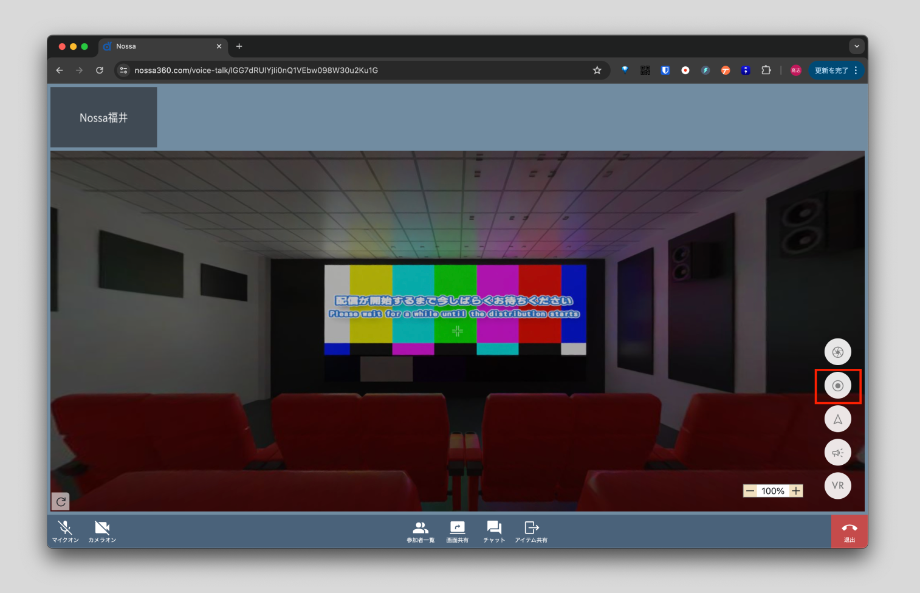
Task: Click the address bar URL
Action: click(x=256, y=70)
